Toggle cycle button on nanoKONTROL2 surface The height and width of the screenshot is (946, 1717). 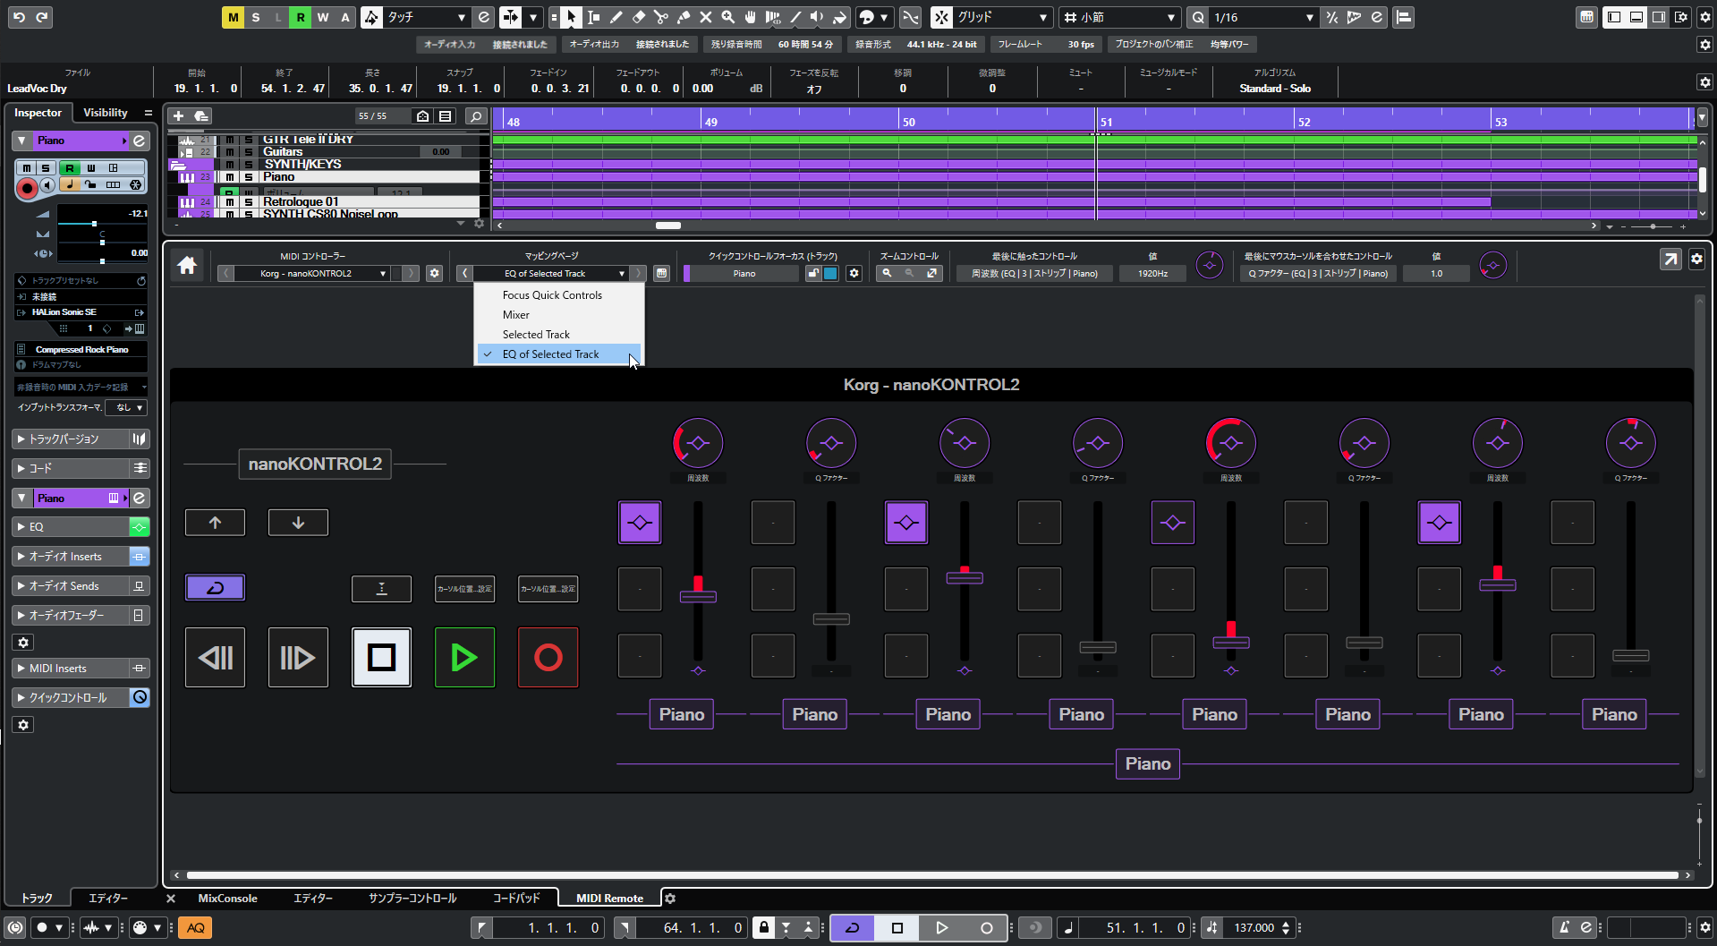pos(215,588)
